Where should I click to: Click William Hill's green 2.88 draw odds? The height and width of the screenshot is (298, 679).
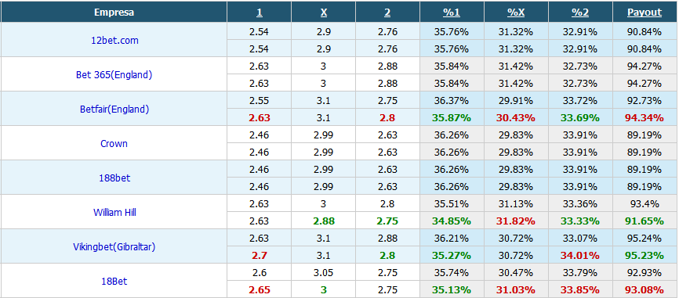[324, 221]
